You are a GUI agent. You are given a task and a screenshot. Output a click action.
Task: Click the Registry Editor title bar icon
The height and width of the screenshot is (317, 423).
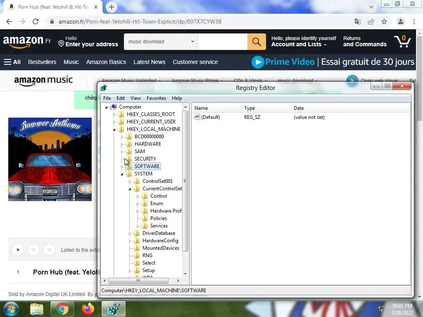click(x=104, y=88)
